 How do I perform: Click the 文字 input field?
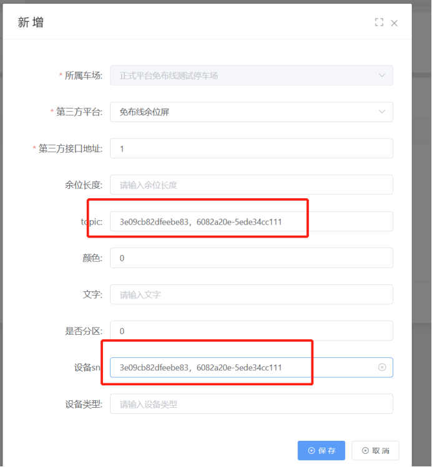tap(252, 294)
